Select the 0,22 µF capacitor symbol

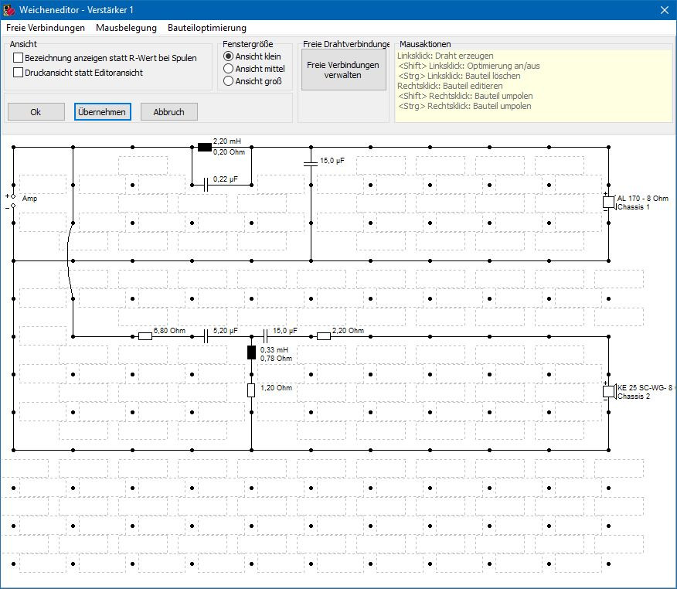[x=206, y=184]
